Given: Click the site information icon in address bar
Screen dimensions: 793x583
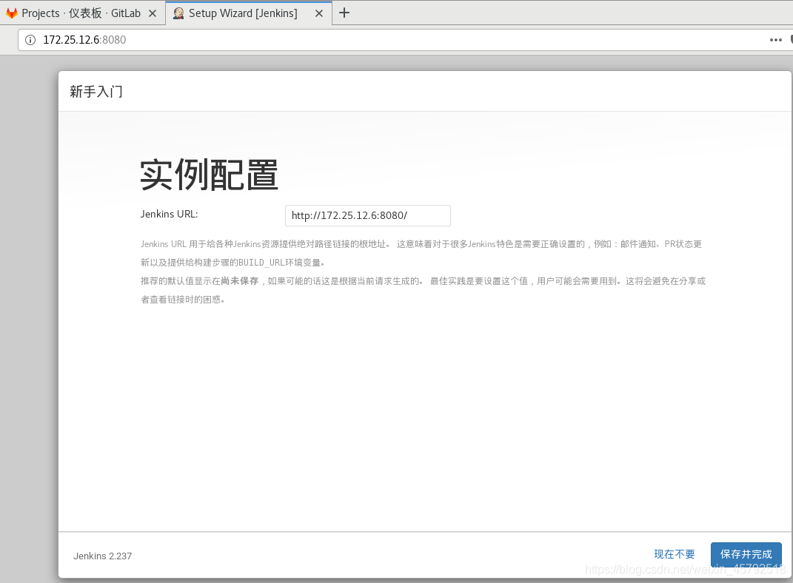Looking at the screenshot, I should pyautogui.click(x=30, y=40).
